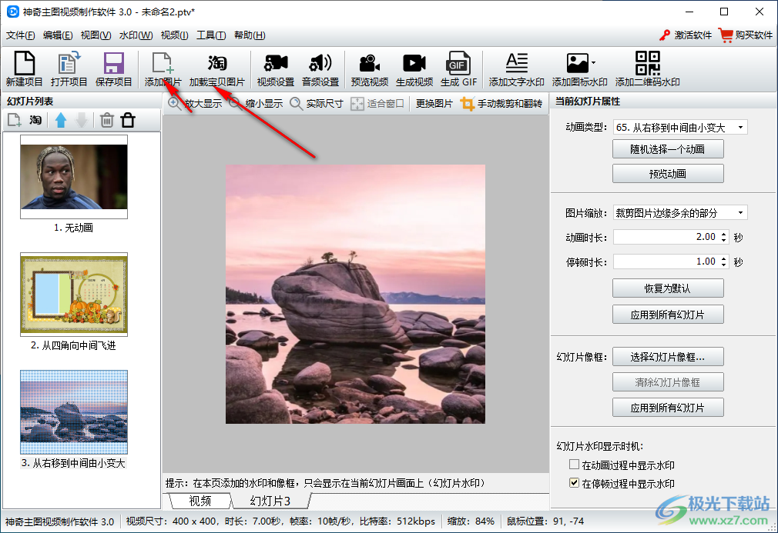The width and height of the screenshot is (778, 533).
Task: Decrease 停顿时长 with down spinner arrow
Action: click(x=724, y=265)
